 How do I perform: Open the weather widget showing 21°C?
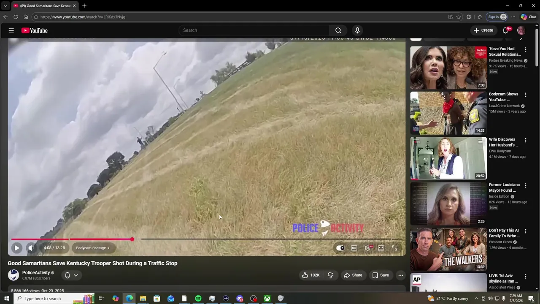coord(448,299)
